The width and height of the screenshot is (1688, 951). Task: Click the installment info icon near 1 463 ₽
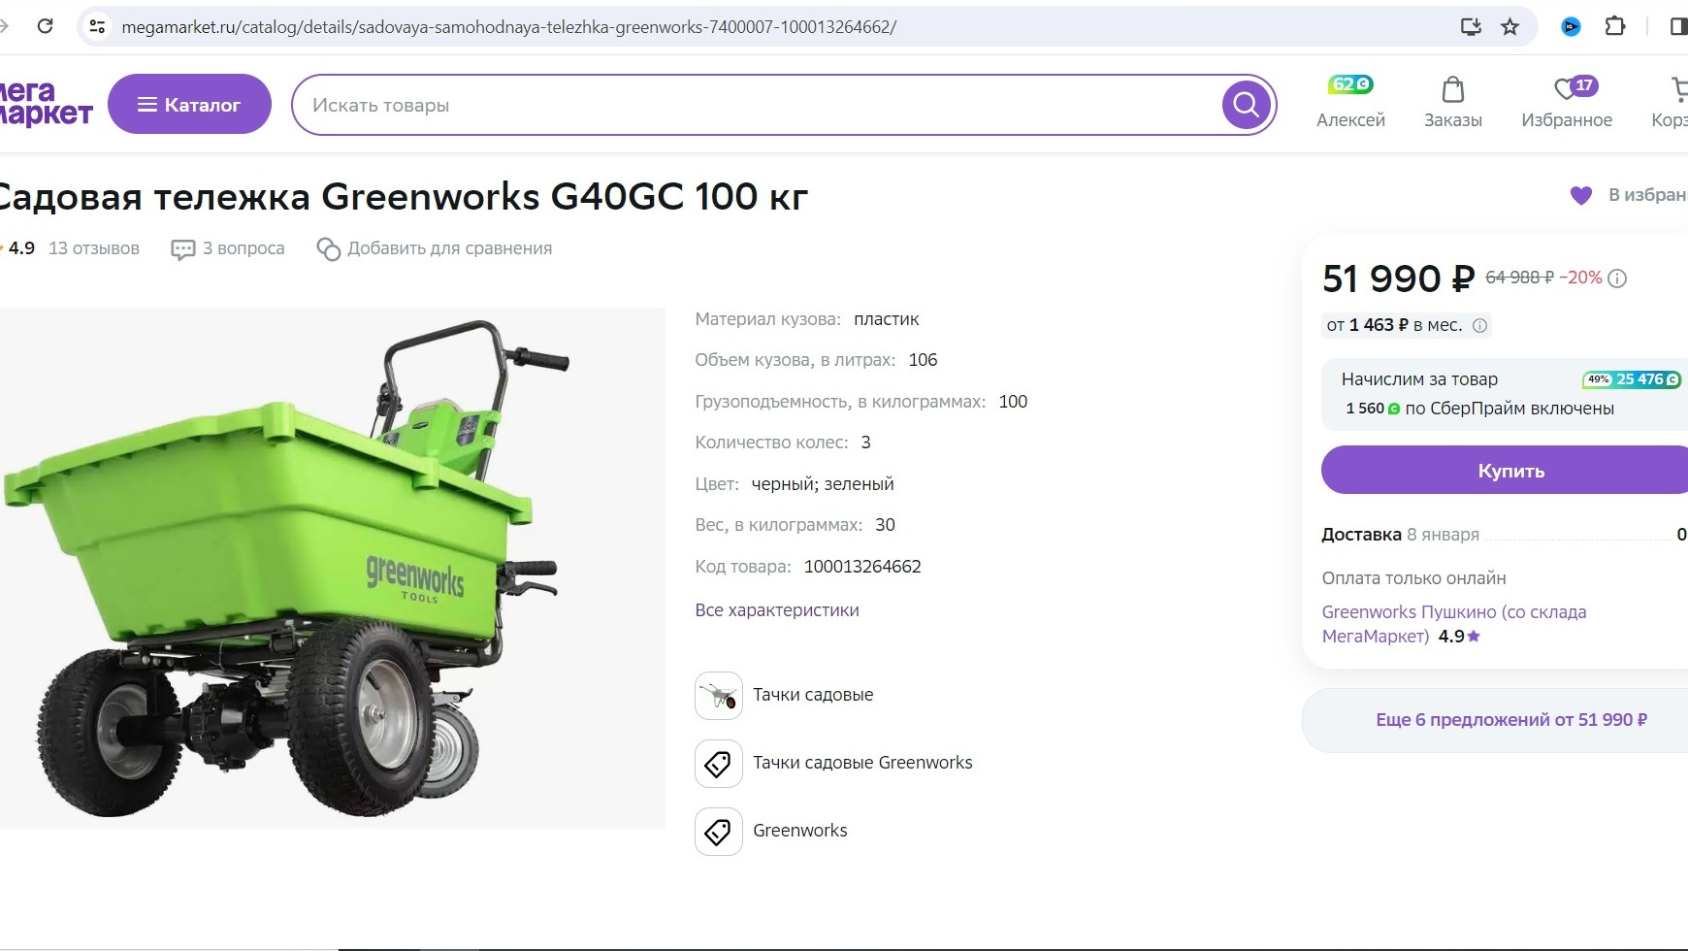click(1478, 326)
